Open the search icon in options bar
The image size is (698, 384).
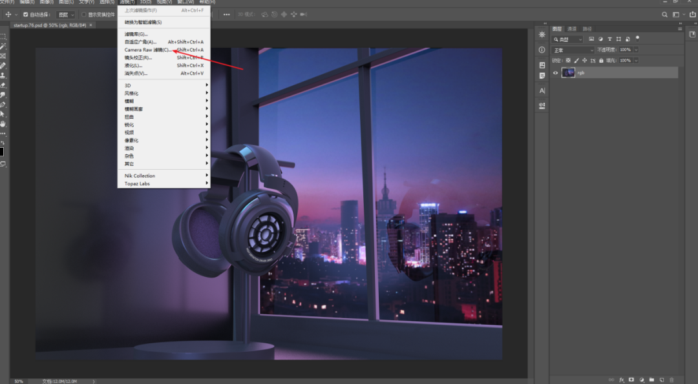[x=664, y=14]
